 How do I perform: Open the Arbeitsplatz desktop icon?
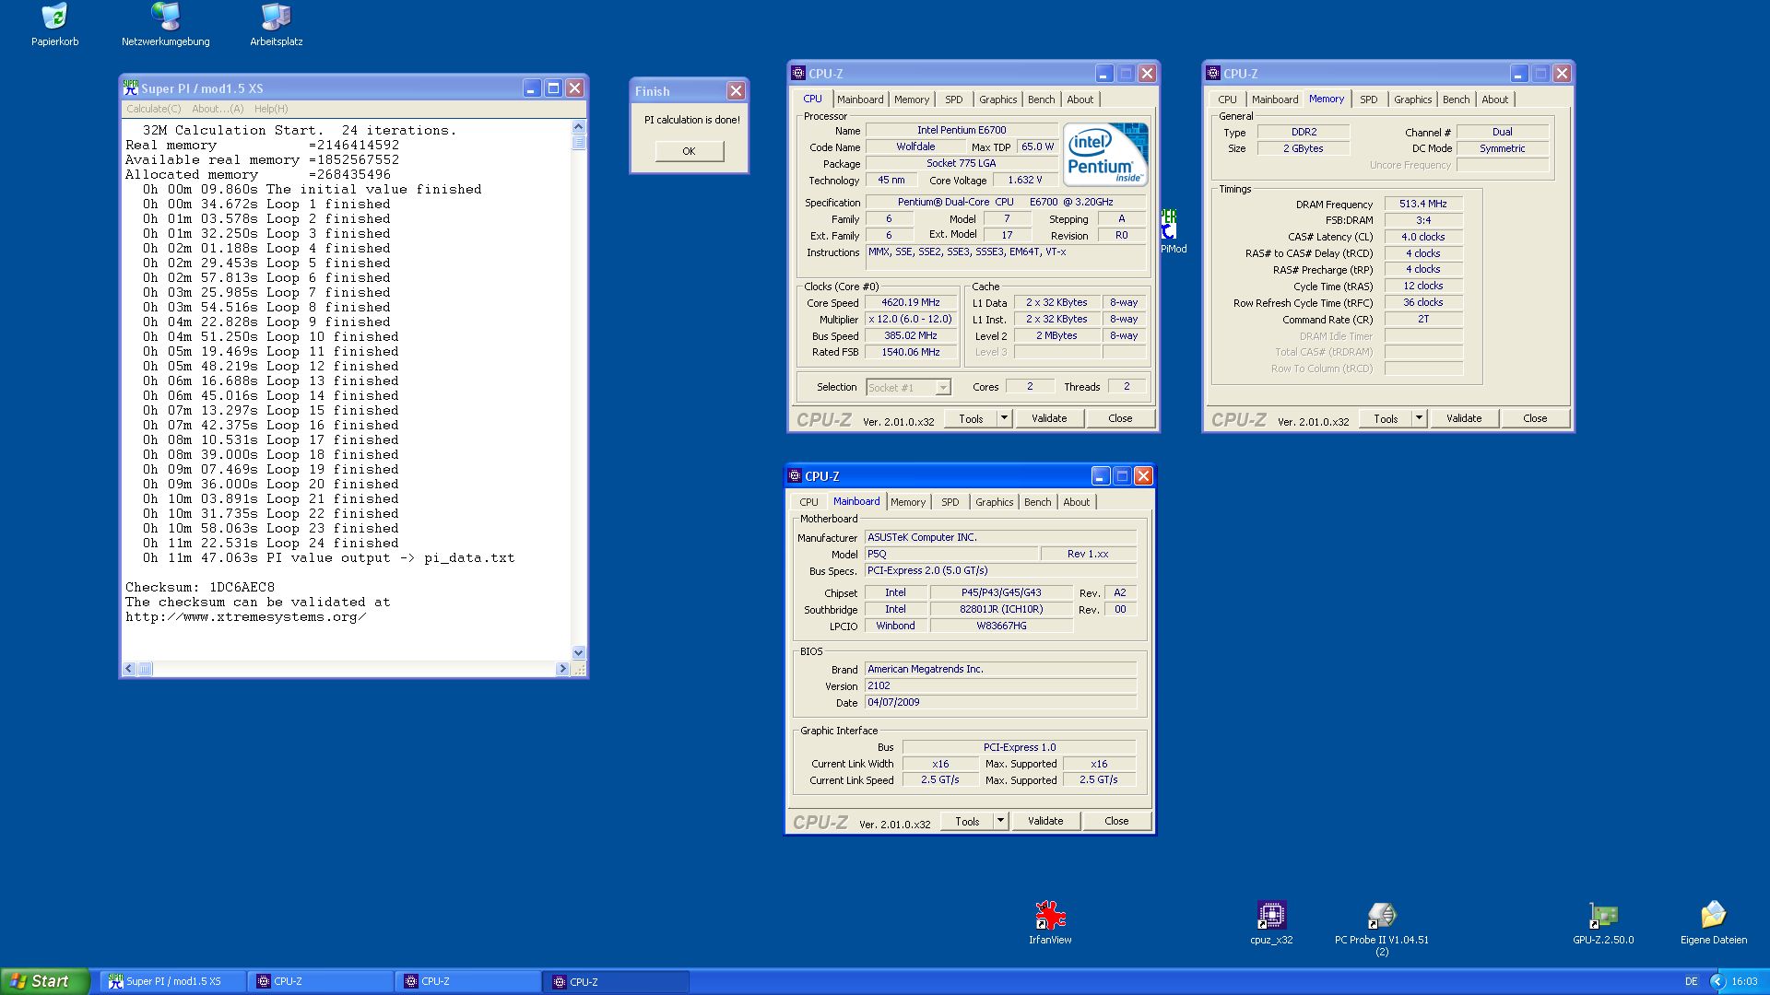[277, 25]
